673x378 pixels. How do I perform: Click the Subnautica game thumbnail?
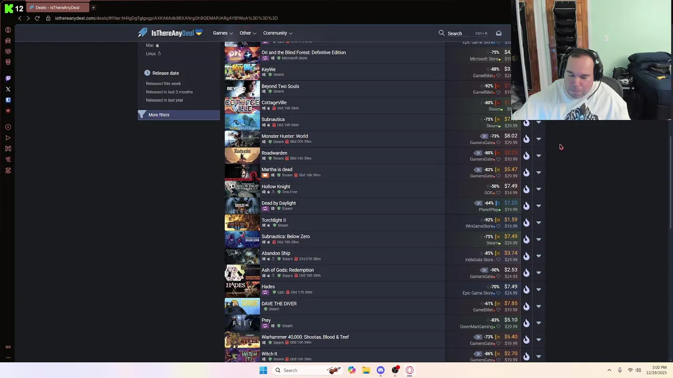(242, 122)
